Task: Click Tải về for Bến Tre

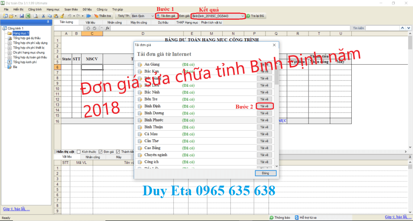Action: 265,99
